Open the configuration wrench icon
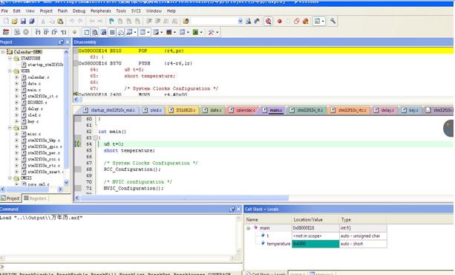The image size is (455, 275). click(x=333, y=22)
